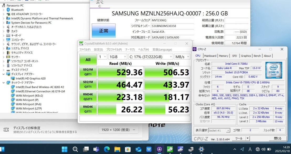Screen dimensions: 291x154
Task: Click the S3UBNE0M530358 serial number field
Action: pyautogui.click(x=172, y=26)
